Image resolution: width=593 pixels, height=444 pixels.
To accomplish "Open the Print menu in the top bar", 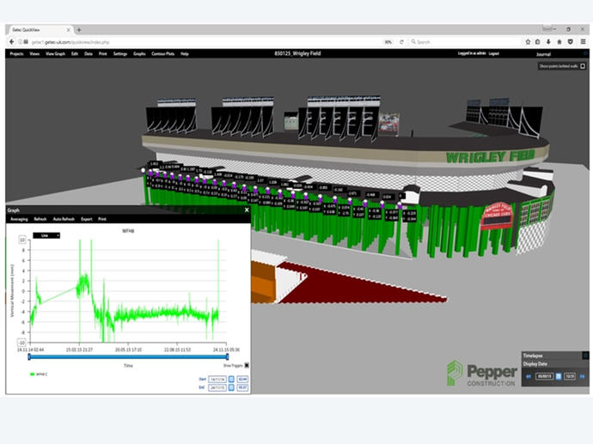I will coord(103,53).
